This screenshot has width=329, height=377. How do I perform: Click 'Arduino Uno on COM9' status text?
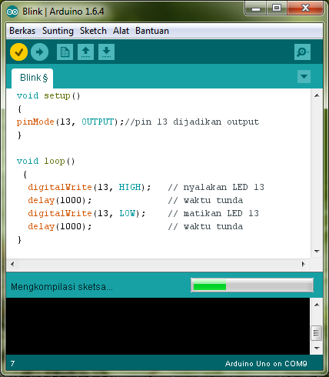(x=266, y=364)
